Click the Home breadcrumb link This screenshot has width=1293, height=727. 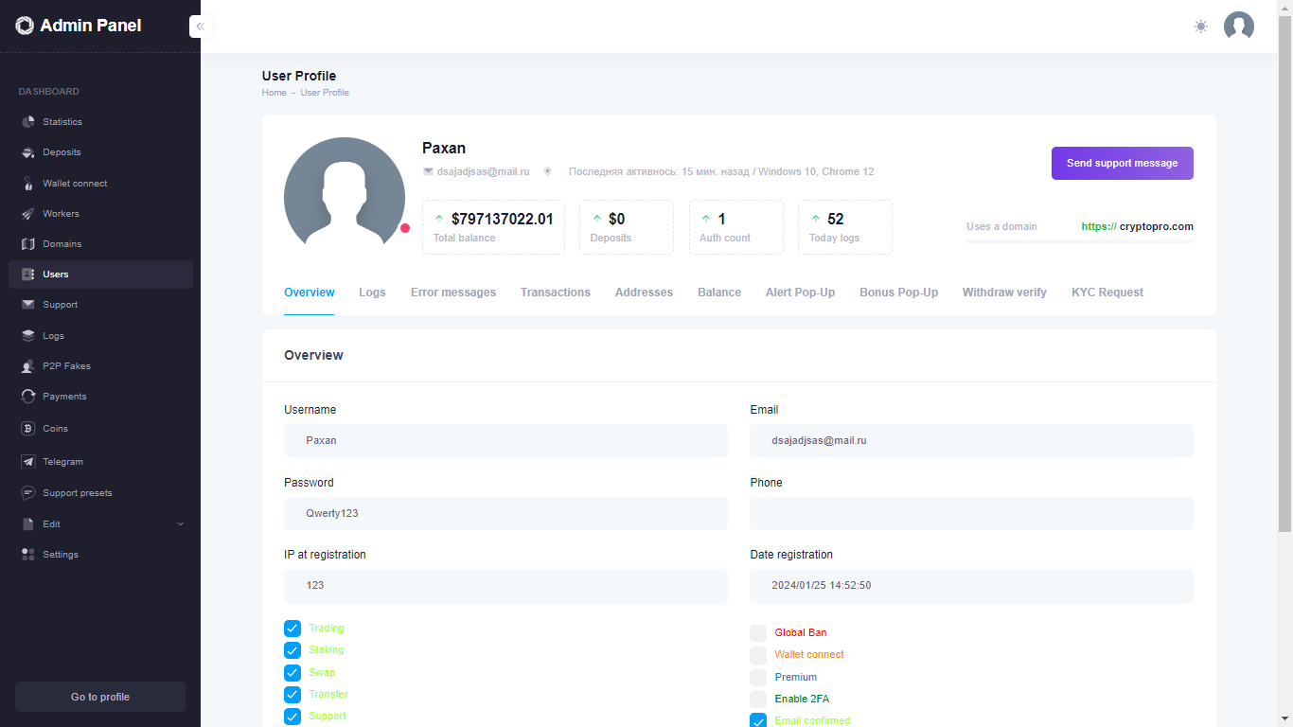274,93
